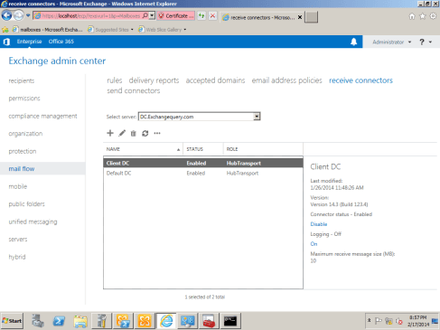The image size is (440, 330).
Task: Open the accepted domains tab
Action: pyautogui.click(x=215, y=80)
